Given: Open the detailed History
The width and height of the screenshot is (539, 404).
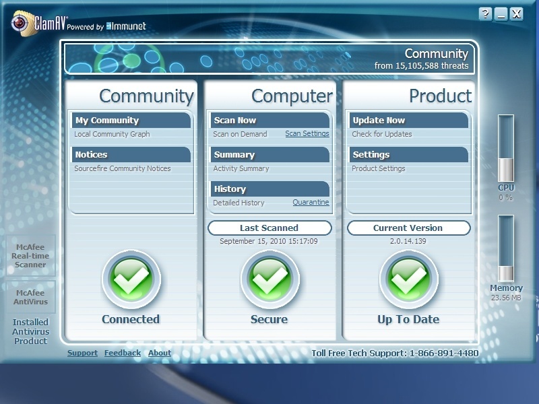Looking at the screenshot, I should (270, 189).
